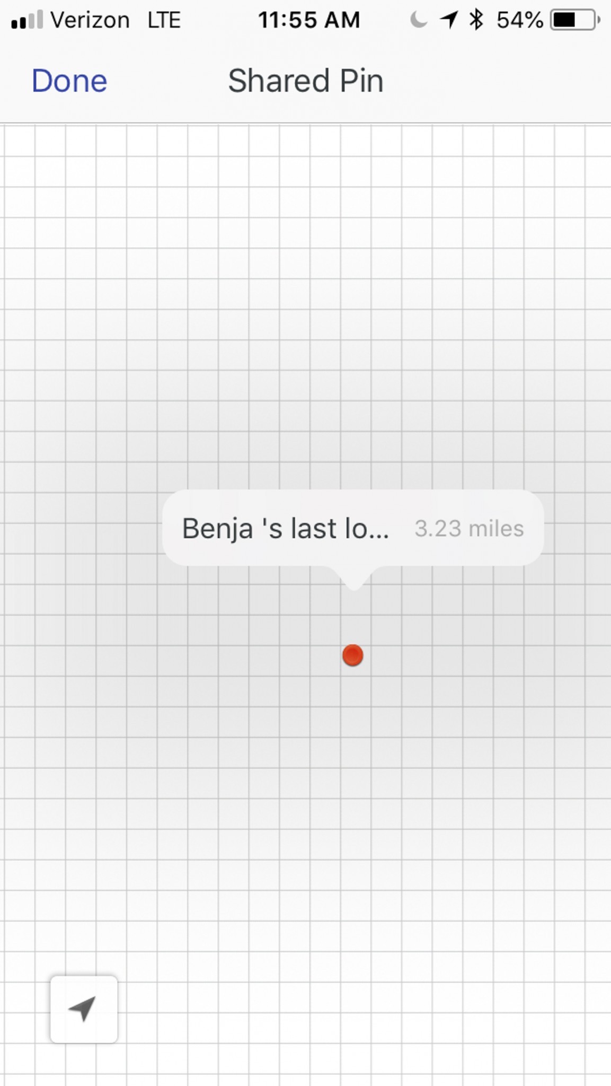Tap the LTE network indicator

(x=164, y=20)
